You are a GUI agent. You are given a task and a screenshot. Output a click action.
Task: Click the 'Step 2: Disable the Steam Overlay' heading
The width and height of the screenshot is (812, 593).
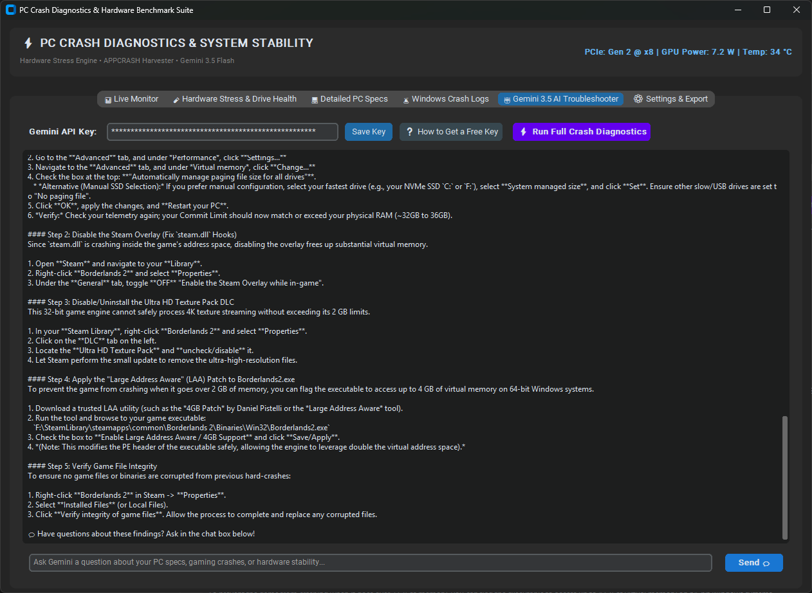tap(133, 234)
